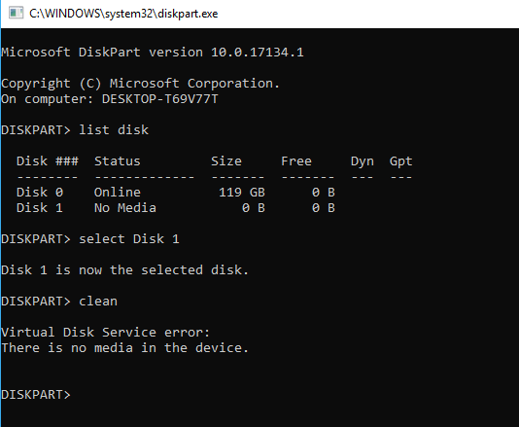Click the computer name DESKTOP-T69V77T

[159, 98]
